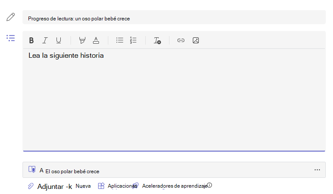This screenshot has height=194, width=333.
Task: Toggle bold formatting
Action: (x=31, y=40)
